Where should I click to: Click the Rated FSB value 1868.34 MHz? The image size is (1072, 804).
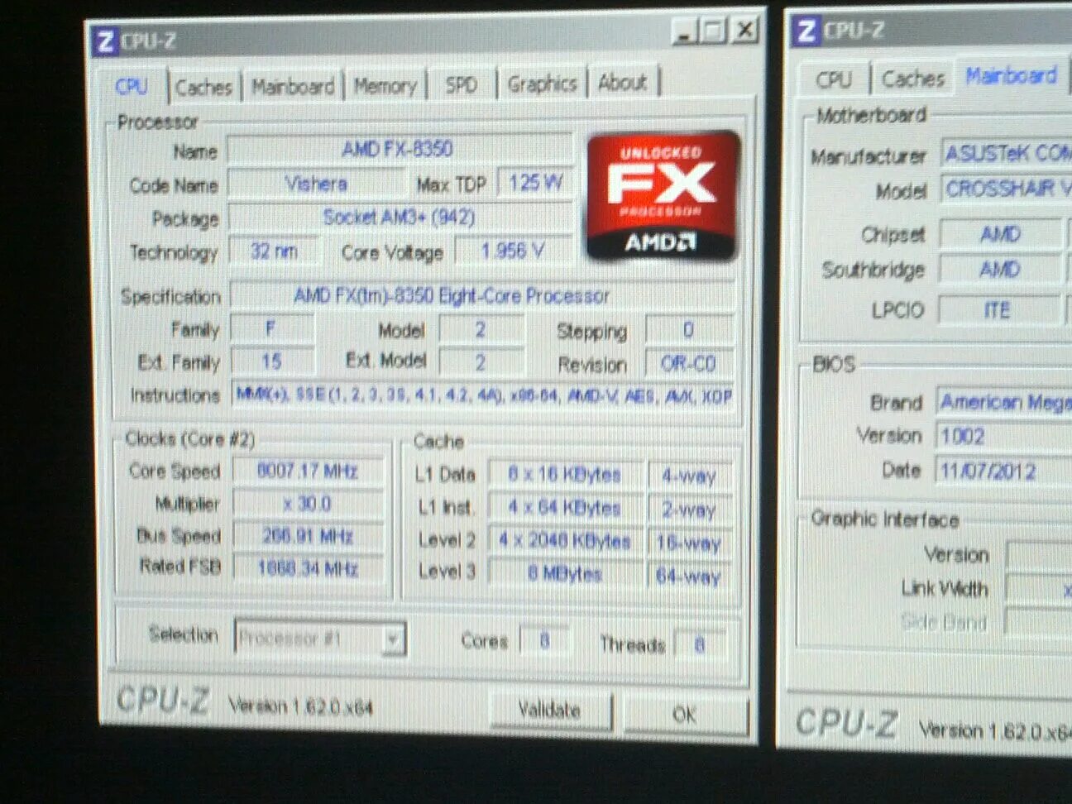click(308, 568)
